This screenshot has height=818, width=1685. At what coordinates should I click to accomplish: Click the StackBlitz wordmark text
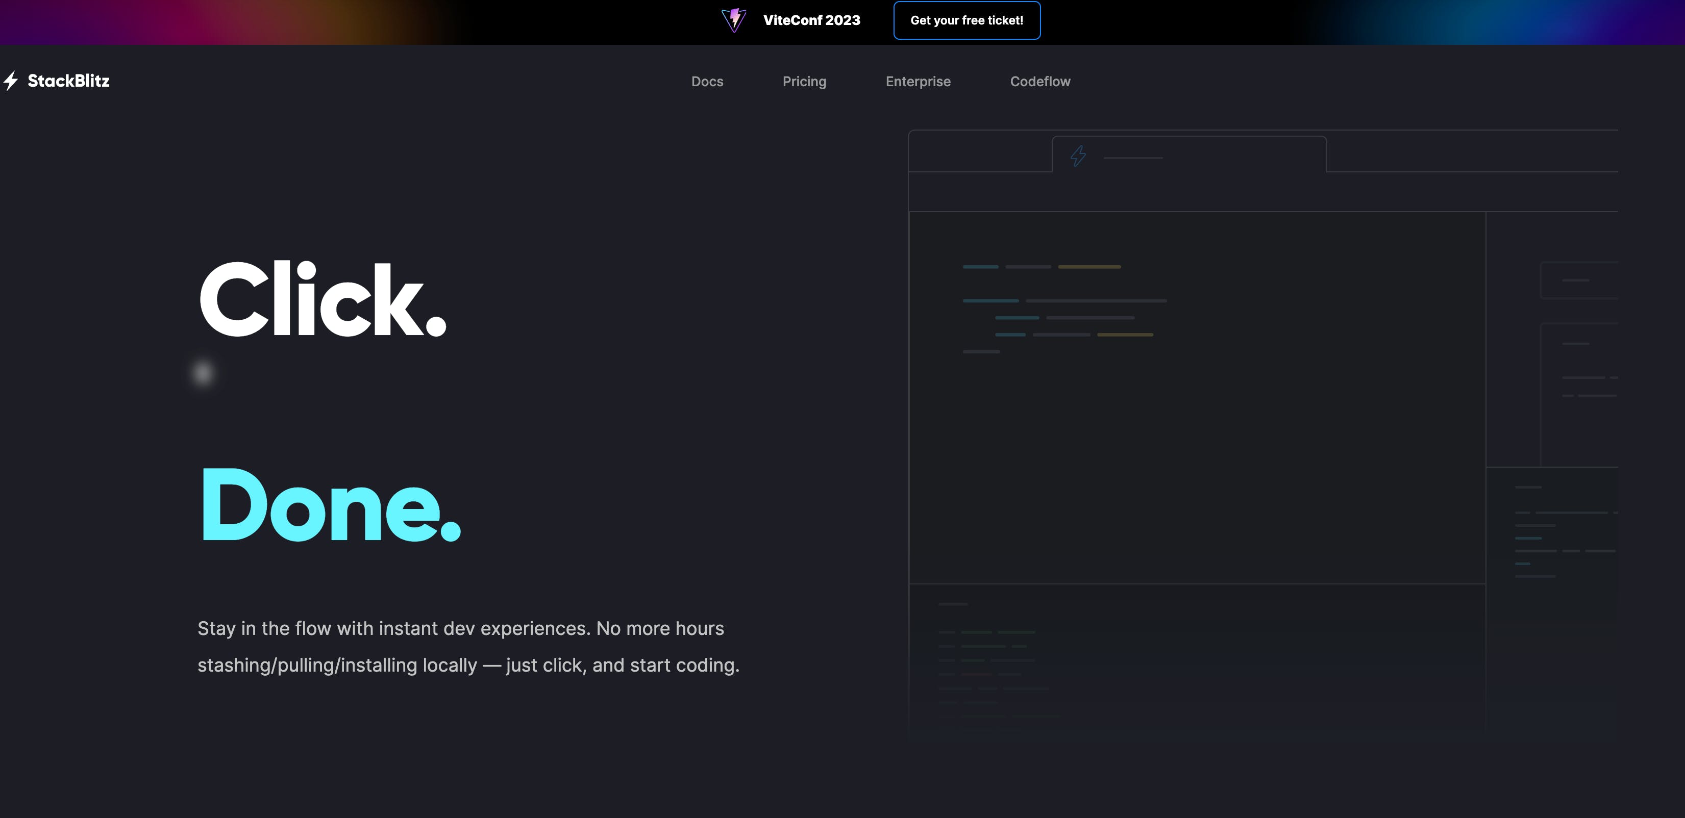click(x=69, y=81)
